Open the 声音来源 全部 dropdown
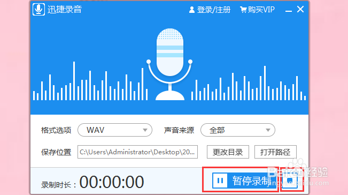The image size is (348, 195). [x=238, y=130]
